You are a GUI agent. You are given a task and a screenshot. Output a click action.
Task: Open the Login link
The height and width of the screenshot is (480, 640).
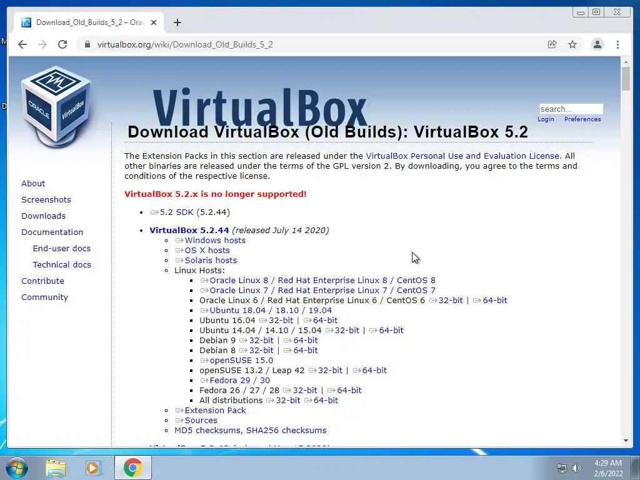pyautogui.click(x=546, y=119)
